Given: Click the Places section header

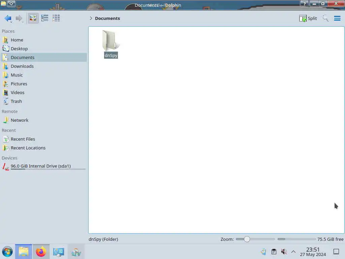Looking at the screenshot, I should click(x=8, y=31).
